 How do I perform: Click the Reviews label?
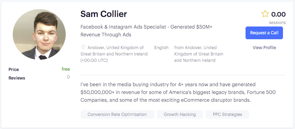[x=17, y=78]
